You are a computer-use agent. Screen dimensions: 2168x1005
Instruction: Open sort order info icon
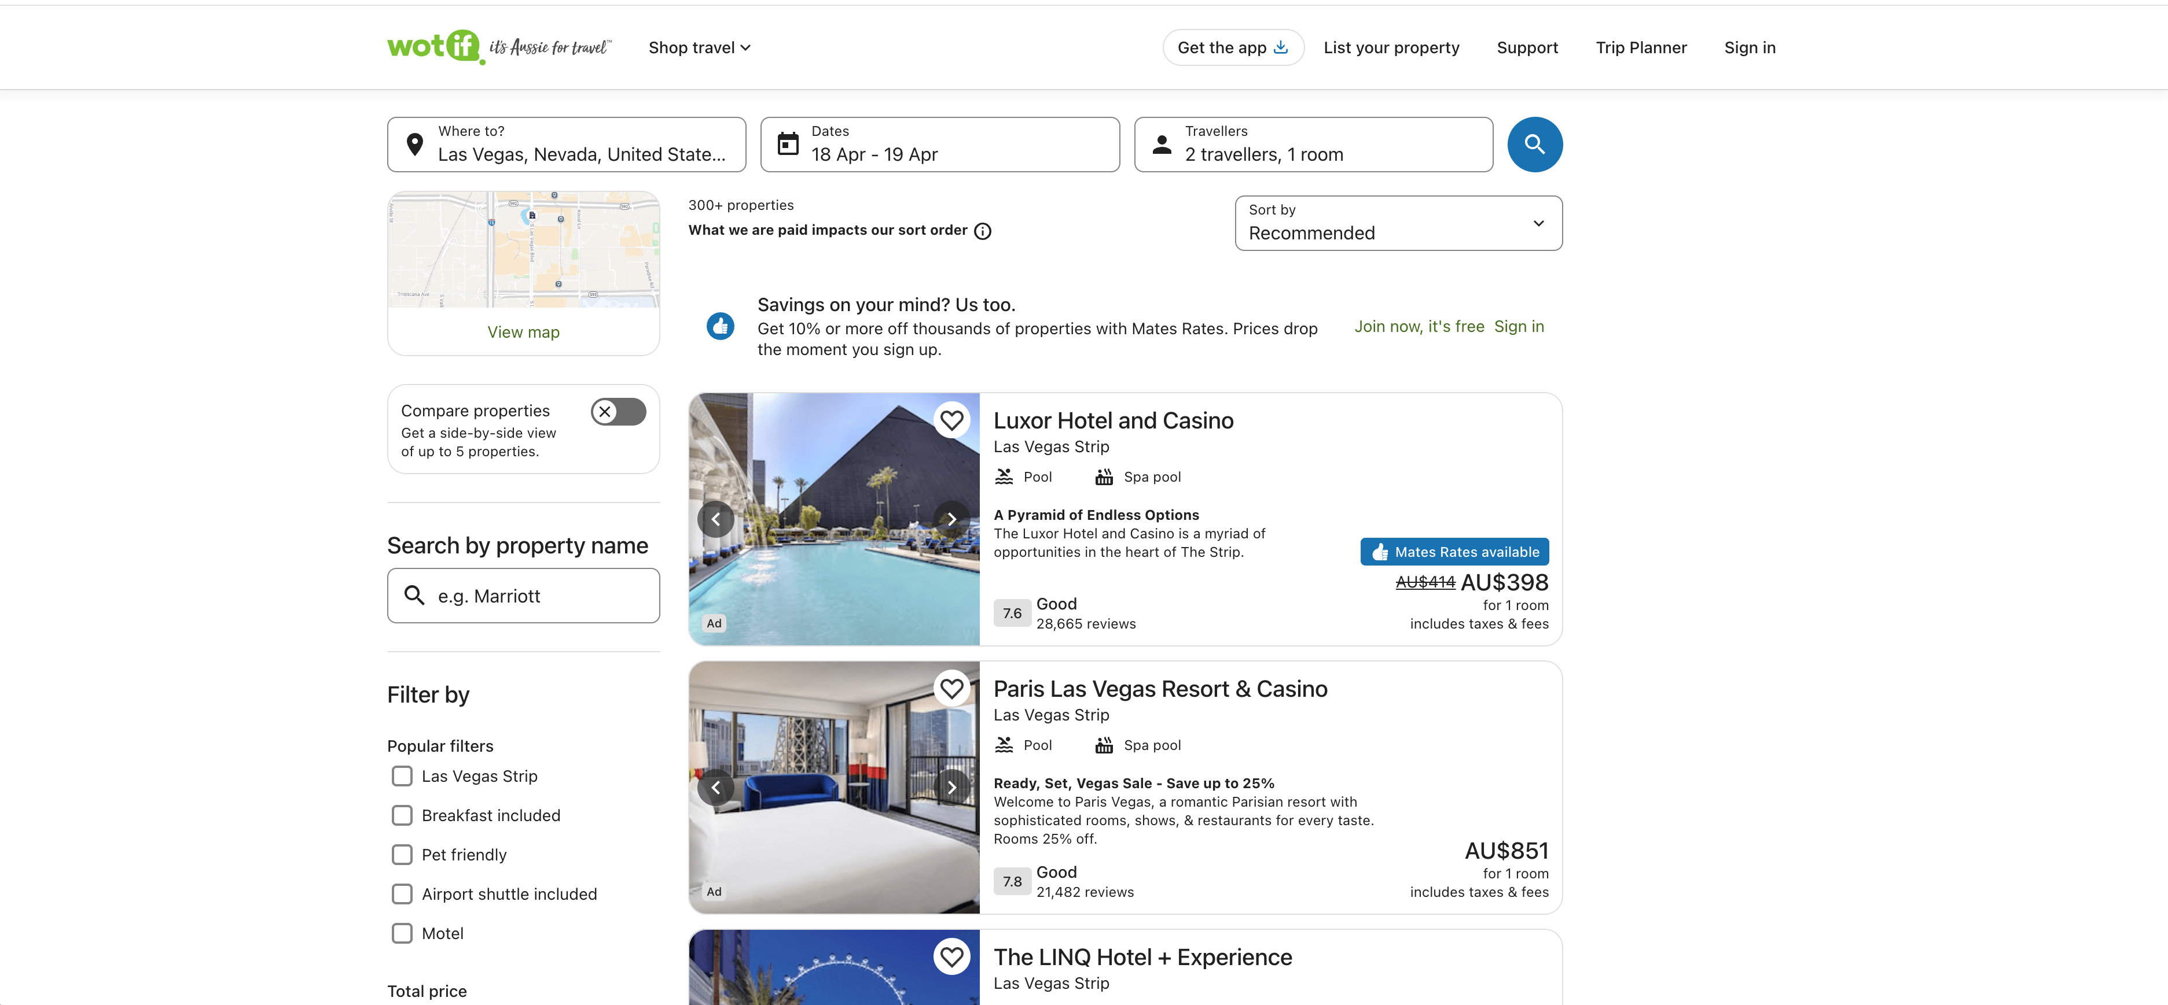pos(982,231)
